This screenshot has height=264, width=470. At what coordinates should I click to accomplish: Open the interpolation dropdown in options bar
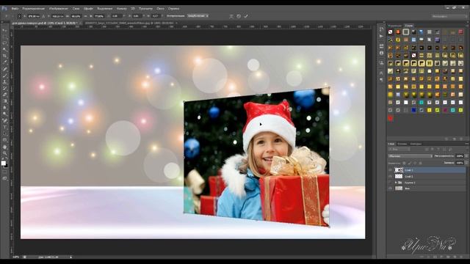click(198, 16)
